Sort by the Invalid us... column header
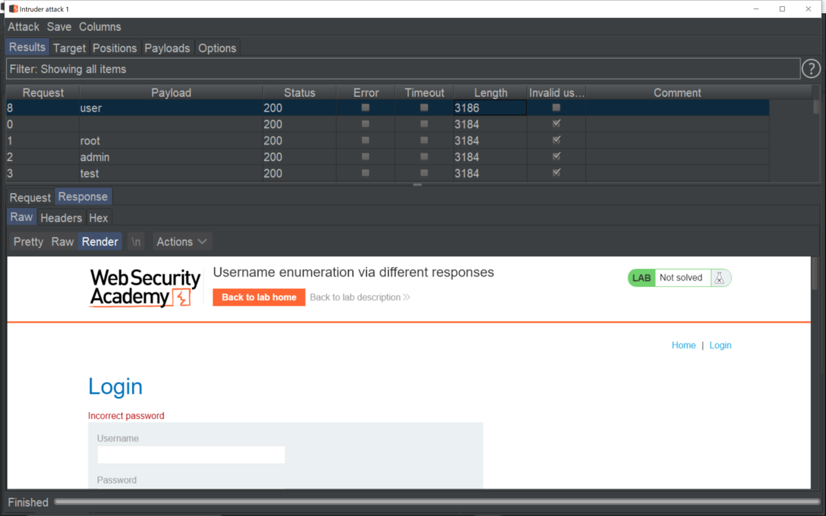826x516 pixels. 556,93
